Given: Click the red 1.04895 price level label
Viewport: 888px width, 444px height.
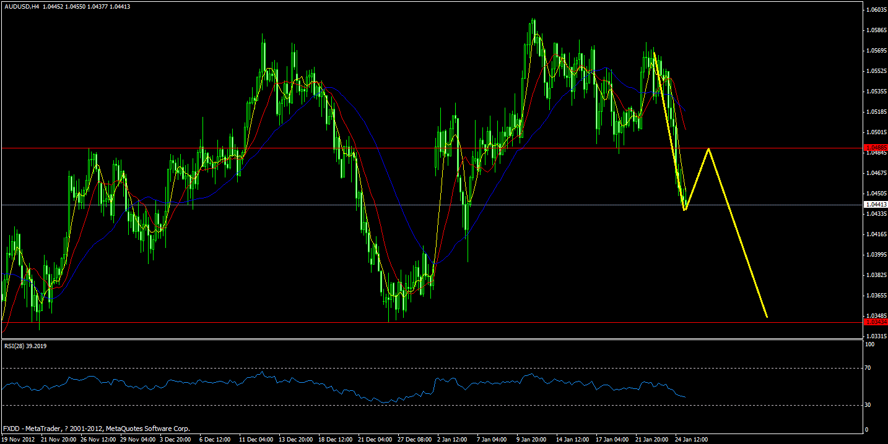Looking at the screenshot, I should pos(876,148).
